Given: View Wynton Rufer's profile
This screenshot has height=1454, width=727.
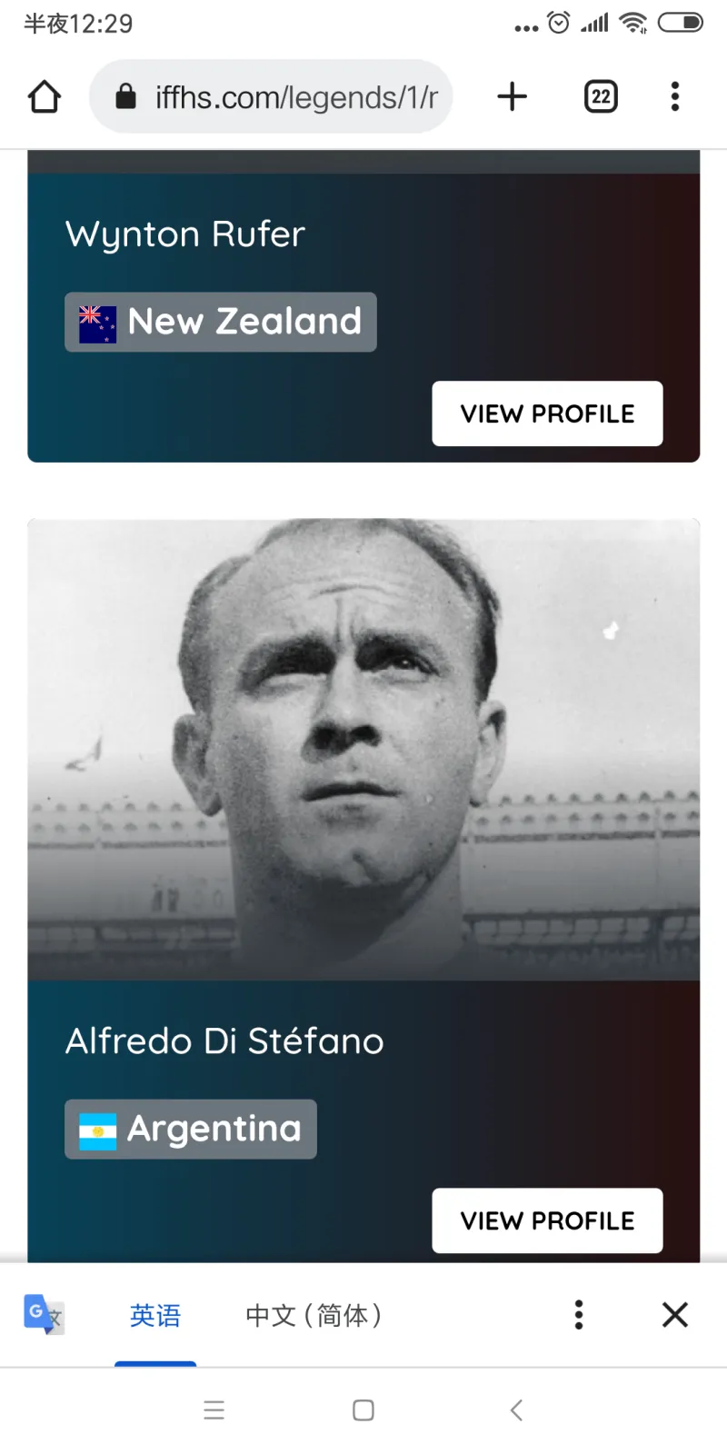Looking at the screenshot, I should point(547,413).
